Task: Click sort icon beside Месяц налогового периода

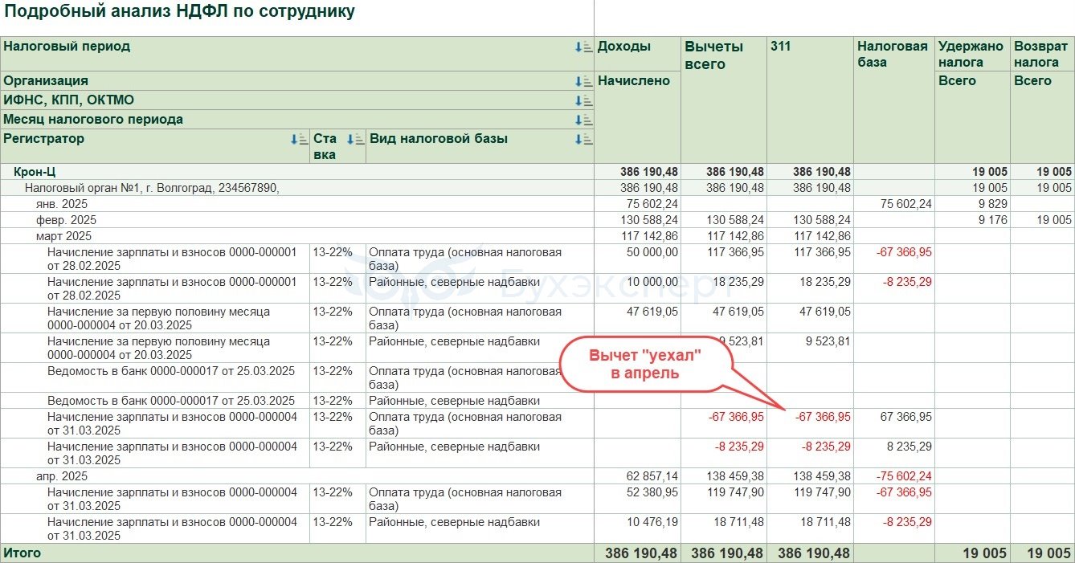Action: [x=583, y=120]
